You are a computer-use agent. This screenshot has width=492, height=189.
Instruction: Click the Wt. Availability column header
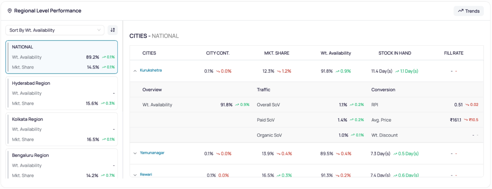pos(336,53)
